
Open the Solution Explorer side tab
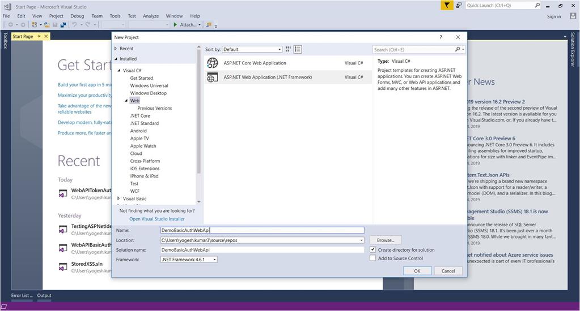573,49
